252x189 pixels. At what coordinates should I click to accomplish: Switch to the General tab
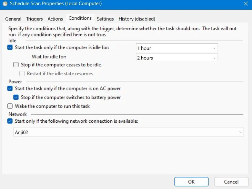[x=13, y=19]
